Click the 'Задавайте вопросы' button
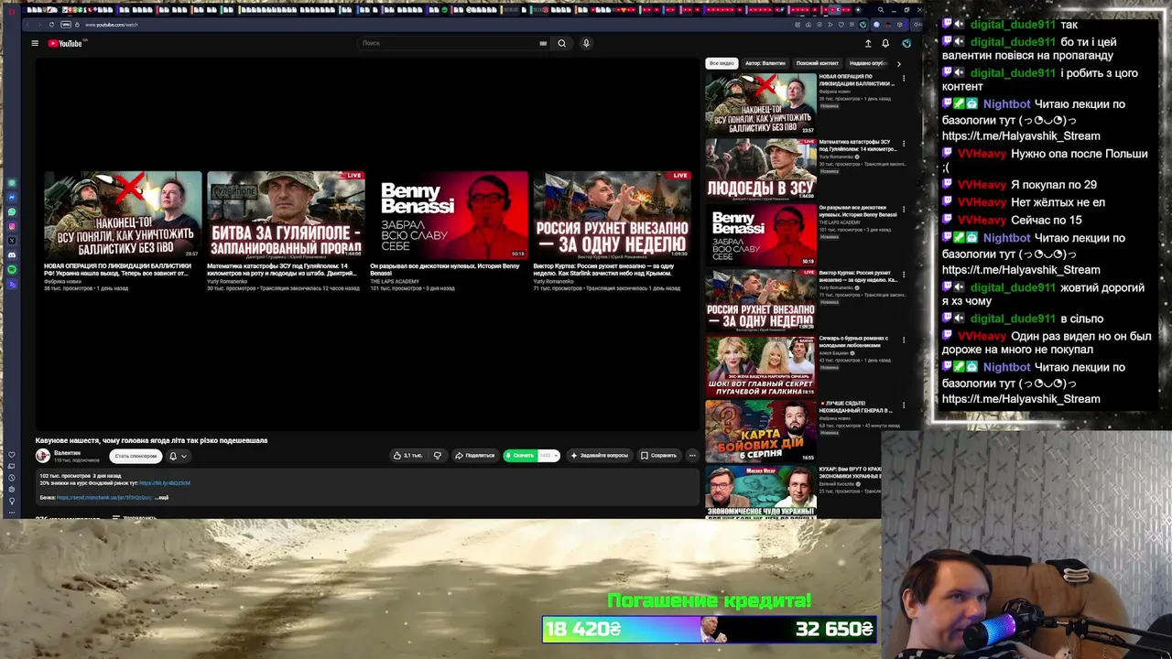1172x659 pixels. pos(599,455)
